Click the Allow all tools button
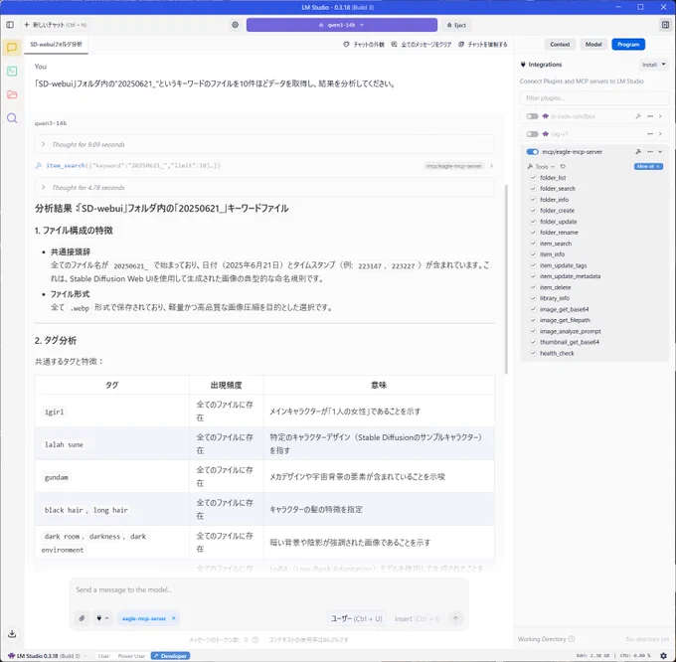The height and width of the screenshot is (662, 676). click(x=648, y=166)
